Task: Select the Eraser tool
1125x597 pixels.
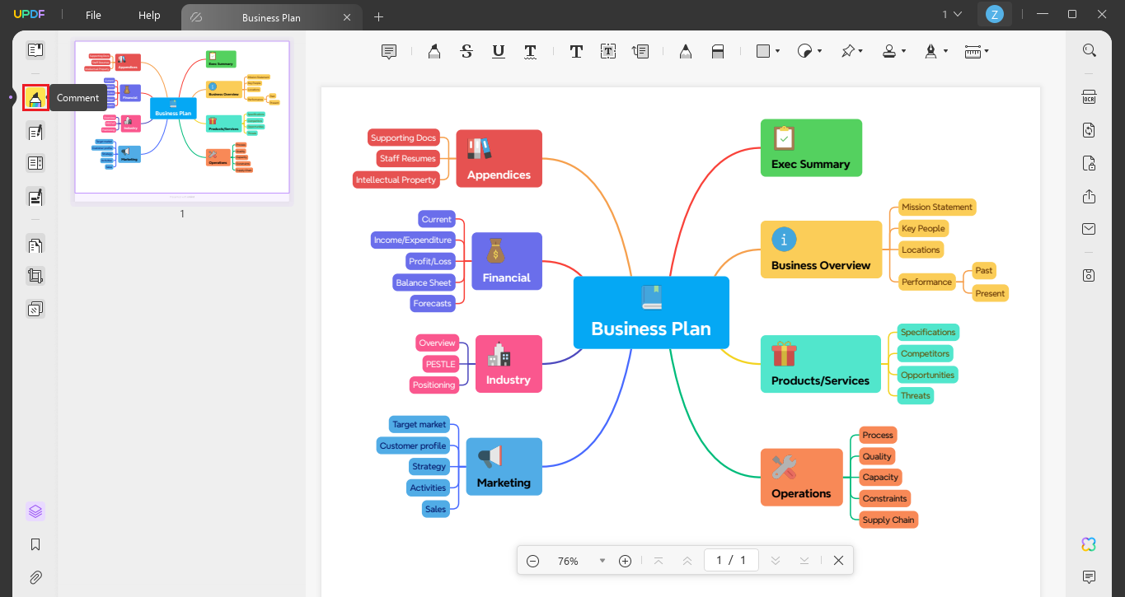Action: click(718, 51)
